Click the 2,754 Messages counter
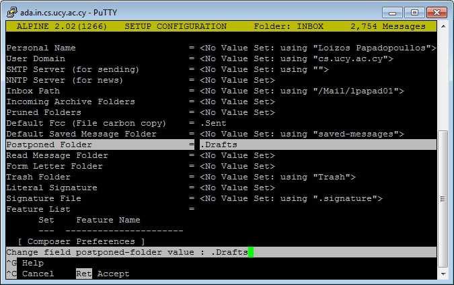 (388, 26)
